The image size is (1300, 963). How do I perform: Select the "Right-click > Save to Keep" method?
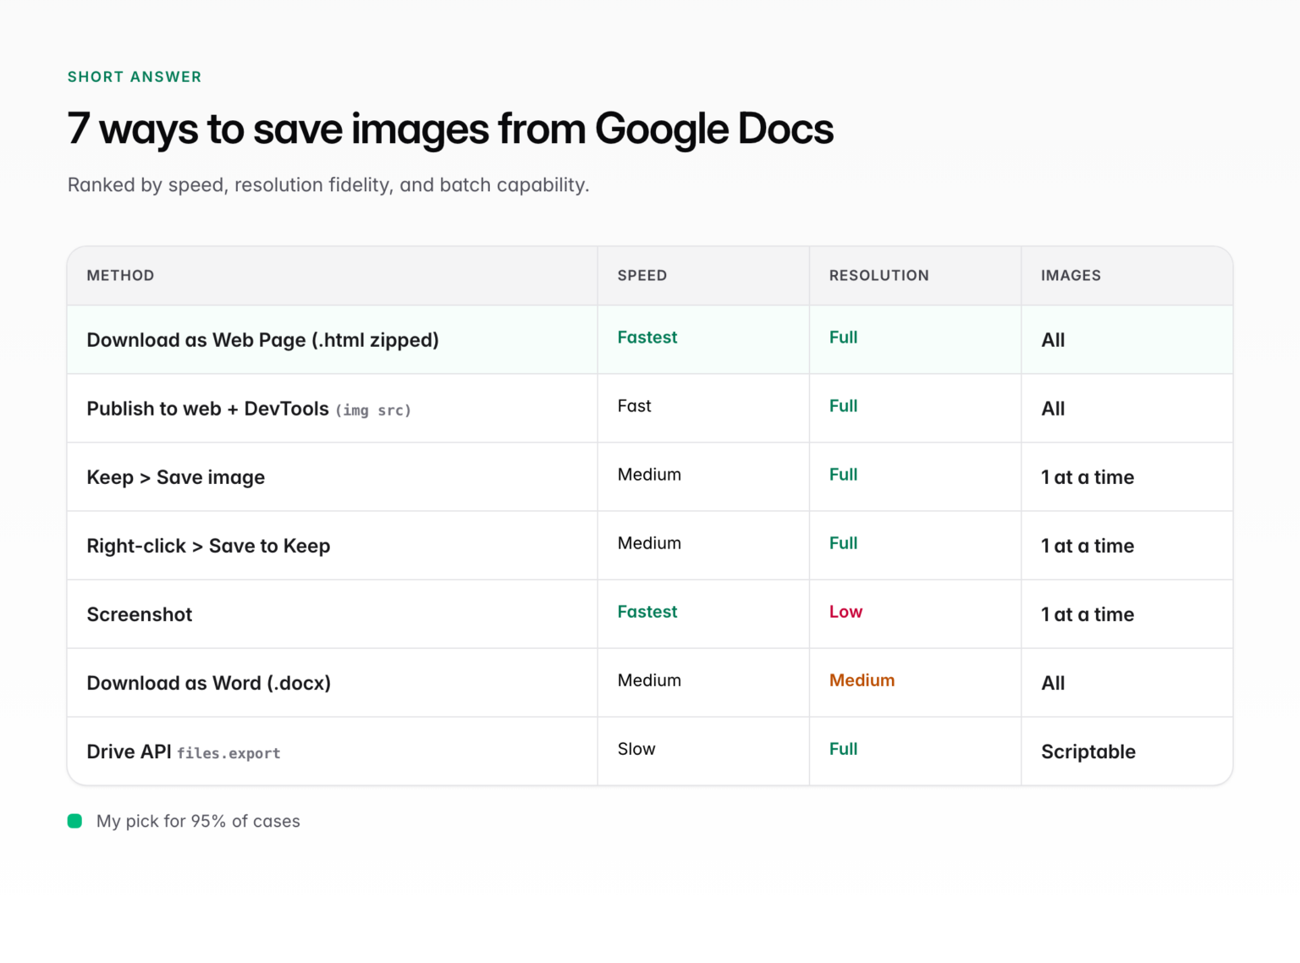pos(208,546)
